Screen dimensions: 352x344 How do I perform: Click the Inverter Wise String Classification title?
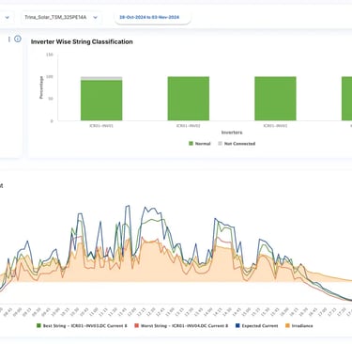(82, 41)
